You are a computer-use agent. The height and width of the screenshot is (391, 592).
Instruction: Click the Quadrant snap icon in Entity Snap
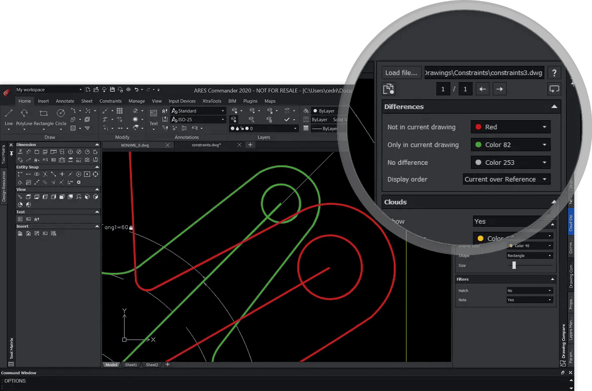95,174
